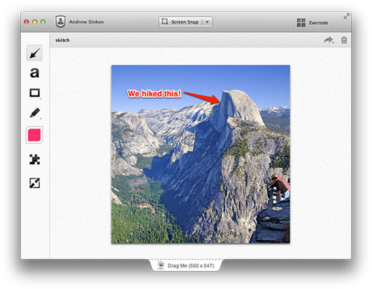The width and height of the screenshot is (372, 289).
Task: Select the Text tool
Action: (34, 73)
